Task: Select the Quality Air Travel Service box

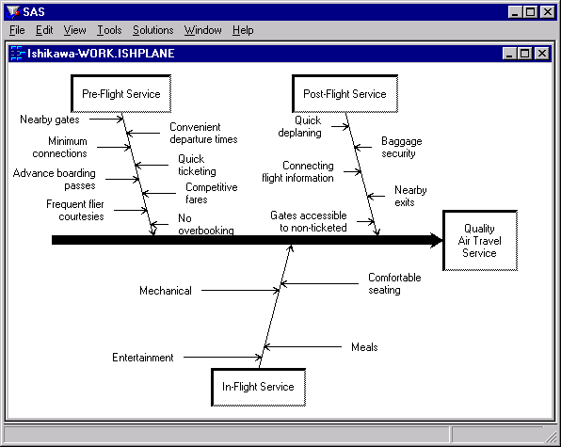Action: (x=480, y=241)
